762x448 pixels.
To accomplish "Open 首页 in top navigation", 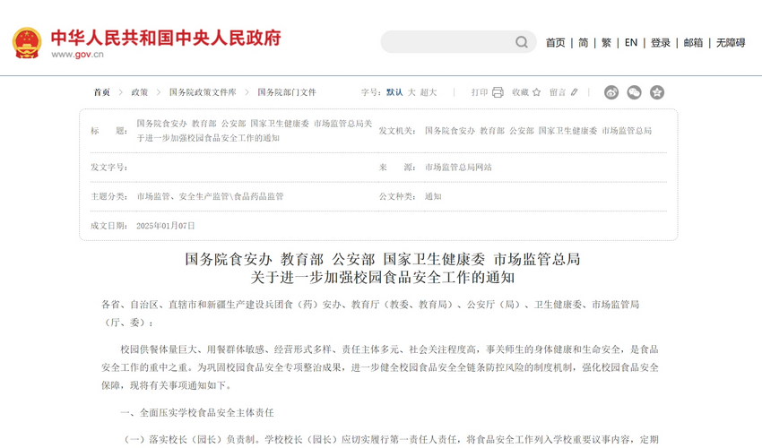I will (x=556, y=43).
